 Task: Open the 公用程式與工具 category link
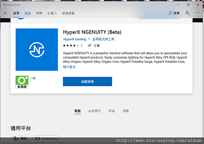click(x=103, y=39)
